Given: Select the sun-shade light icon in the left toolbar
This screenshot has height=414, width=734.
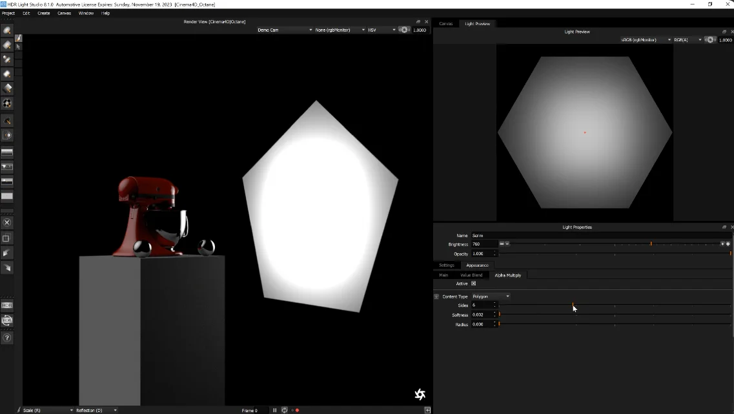Looking at the screenshot, I should 7,136.
